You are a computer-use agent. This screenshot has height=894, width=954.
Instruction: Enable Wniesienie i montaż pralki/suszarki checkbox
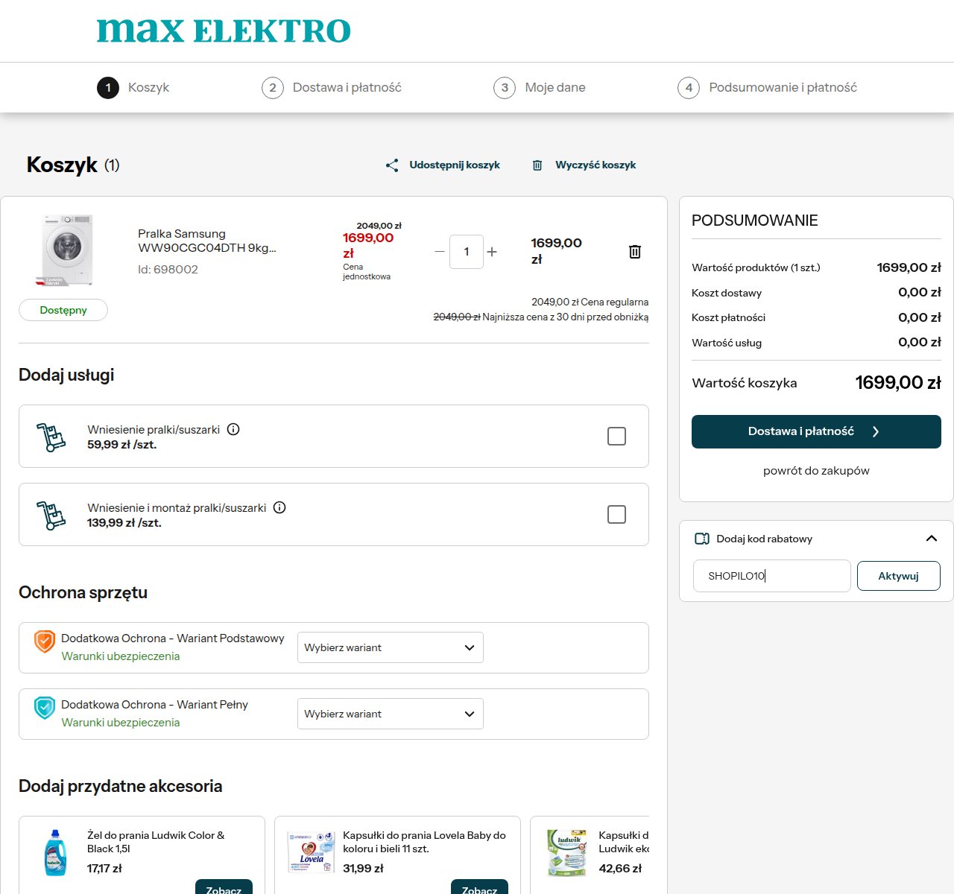[x=616, y=515]
